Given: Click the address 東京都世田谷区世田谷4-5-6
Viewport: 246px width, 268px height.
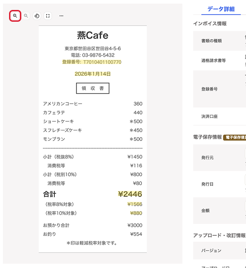Looking at the screenshot, I should (93, 48).
